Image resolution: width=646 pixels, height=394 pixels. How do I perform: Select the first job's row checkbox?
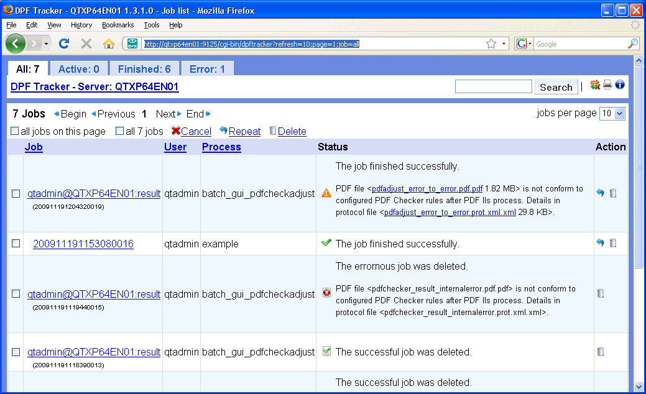[x=16, y=193]
